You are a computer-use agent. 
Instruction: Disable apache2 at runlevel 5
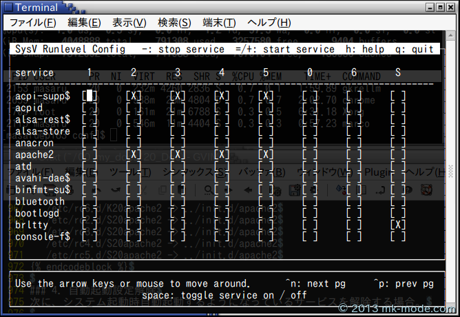tap(266, 154)
